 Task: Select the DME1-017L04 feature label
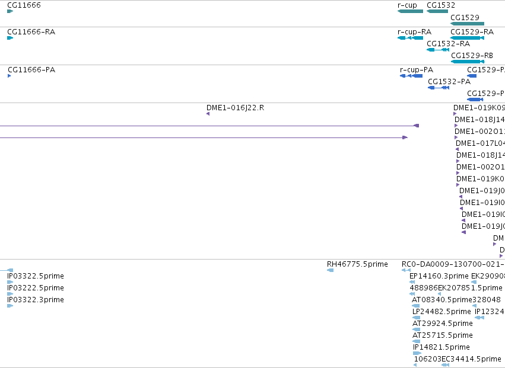pos(480,143)
